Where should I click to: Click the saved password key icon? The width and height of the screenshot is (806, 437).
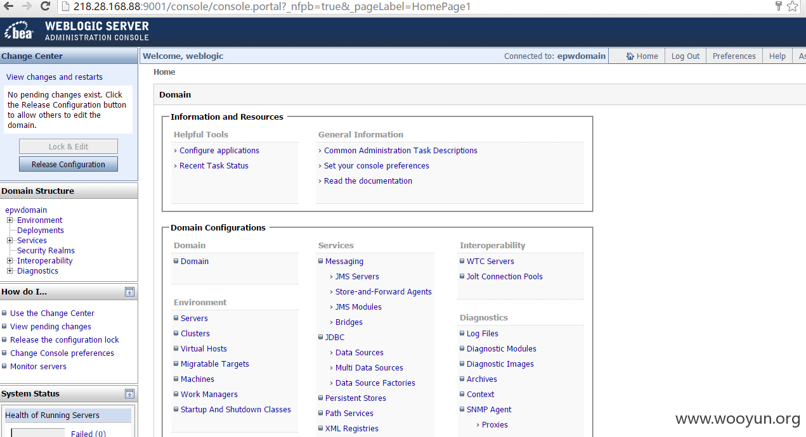[779, 6]
